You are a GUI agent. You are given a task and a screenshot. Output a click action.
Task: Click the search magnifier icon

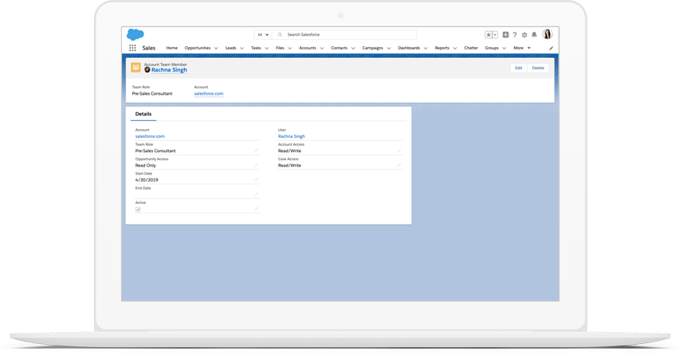280,35
